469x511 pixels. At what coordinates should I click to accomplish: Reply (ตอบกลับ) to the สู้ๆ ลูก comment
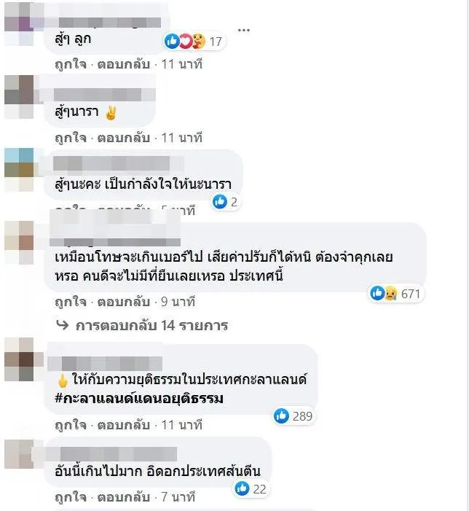click(x=124, y=64)
